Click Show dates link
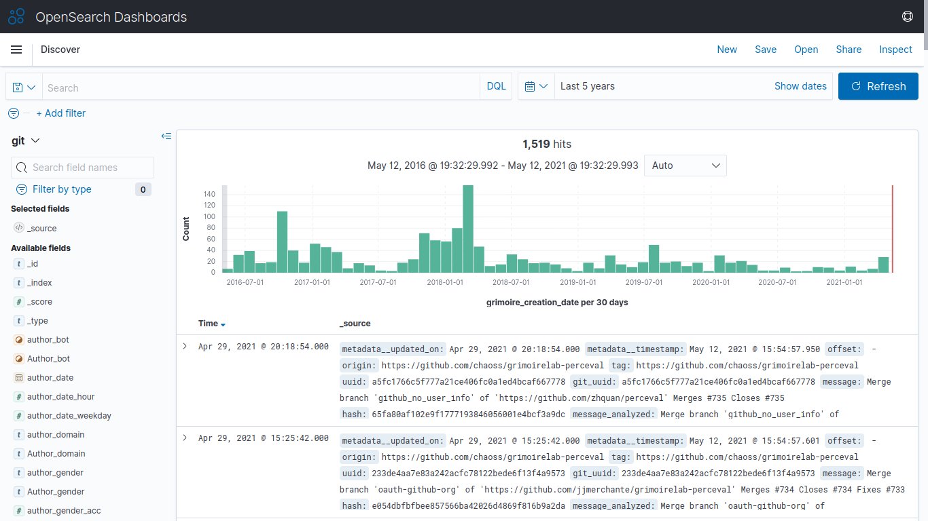 [x=800, y=86]
